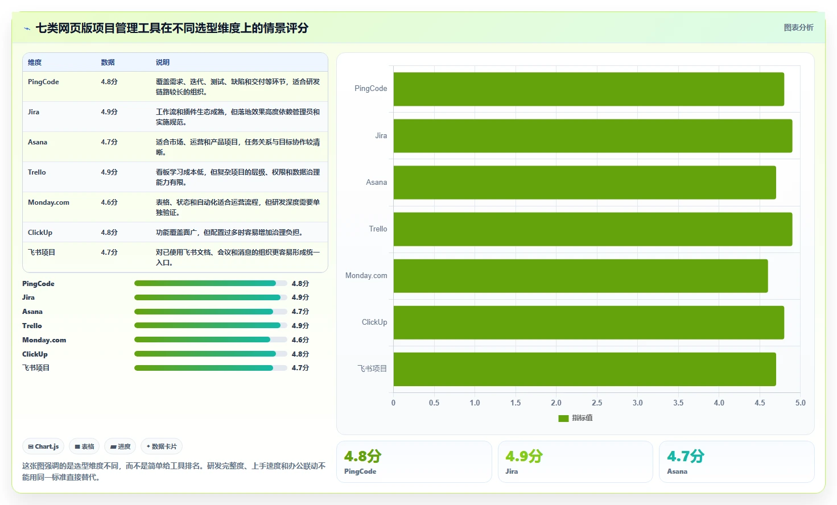This screenshot has height=505, width=837.
Task: Click the 图表分析 tag in the header
Action: 798,27
